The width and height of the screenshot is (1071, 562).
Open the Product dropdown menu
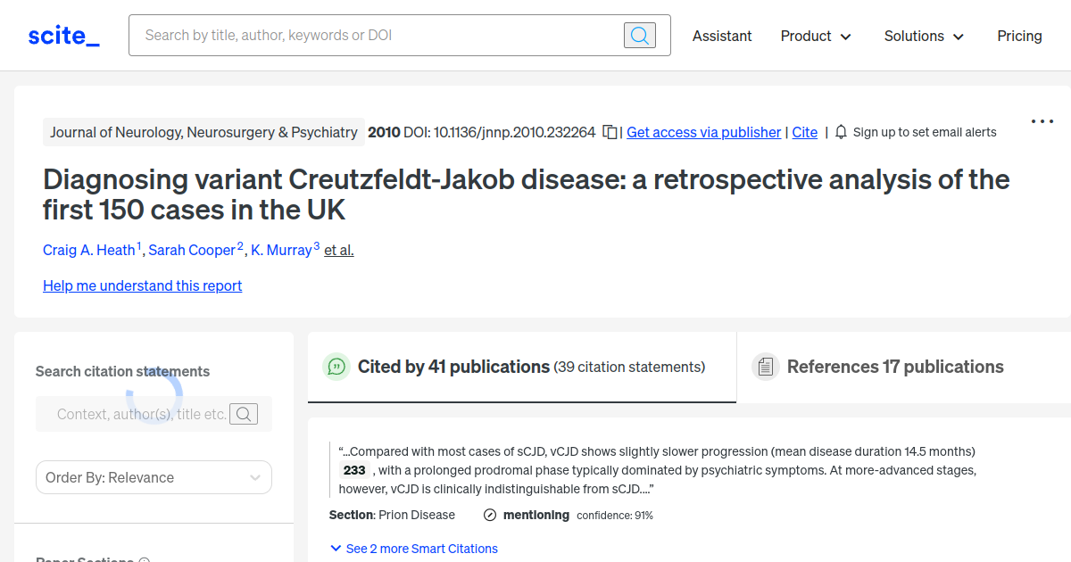(x=815, y=36)
